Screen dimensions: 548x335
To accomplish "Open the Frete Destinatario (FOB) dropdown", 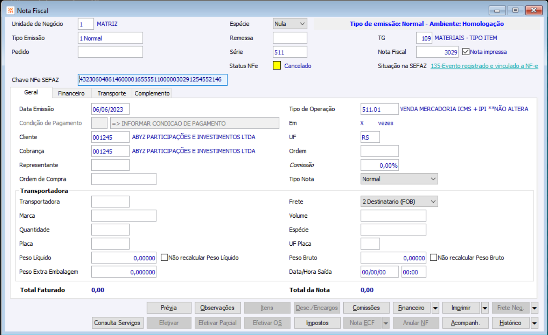I will [x=399, y=201].
